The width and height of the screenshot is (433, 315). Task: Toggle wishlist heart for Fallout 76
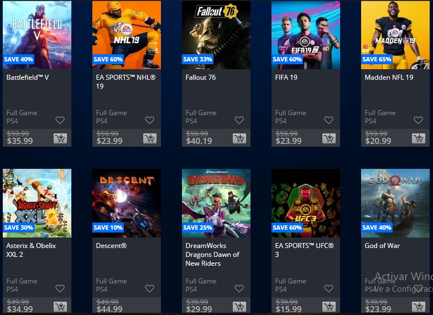[x=239, y=120]
